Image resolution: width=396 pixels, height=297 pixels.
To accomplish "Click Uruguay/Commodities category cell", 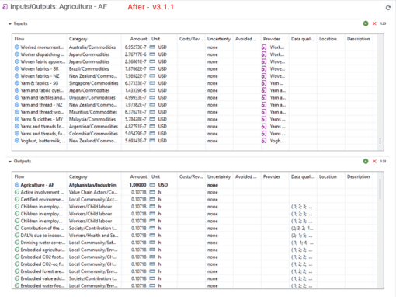I will (x=92, y=98).
